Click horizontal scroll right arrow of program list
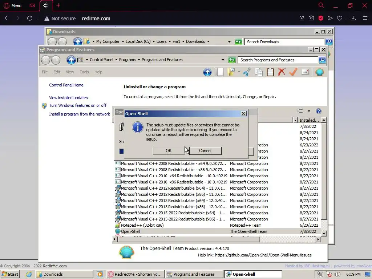The image size is (372, 279). click(318, 239)
